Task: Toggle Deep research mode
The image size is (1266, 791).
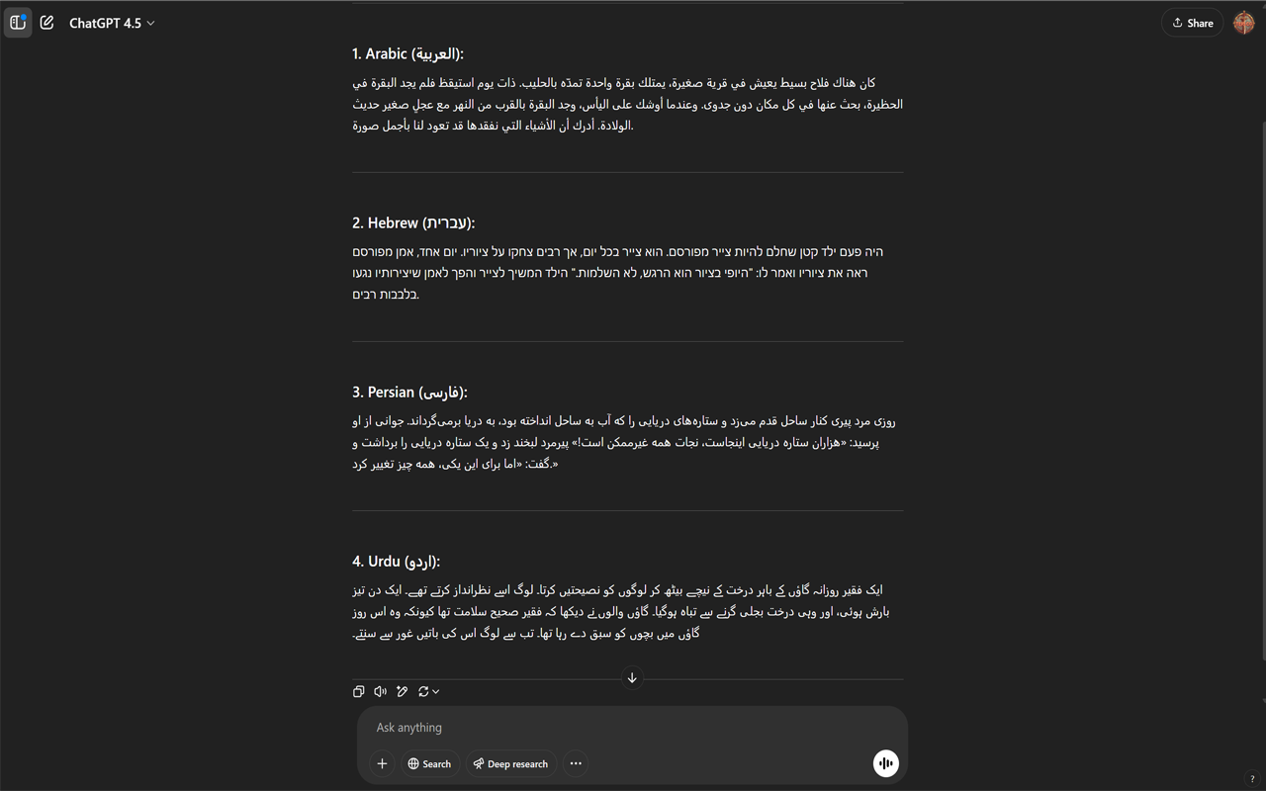Action: 510,763
